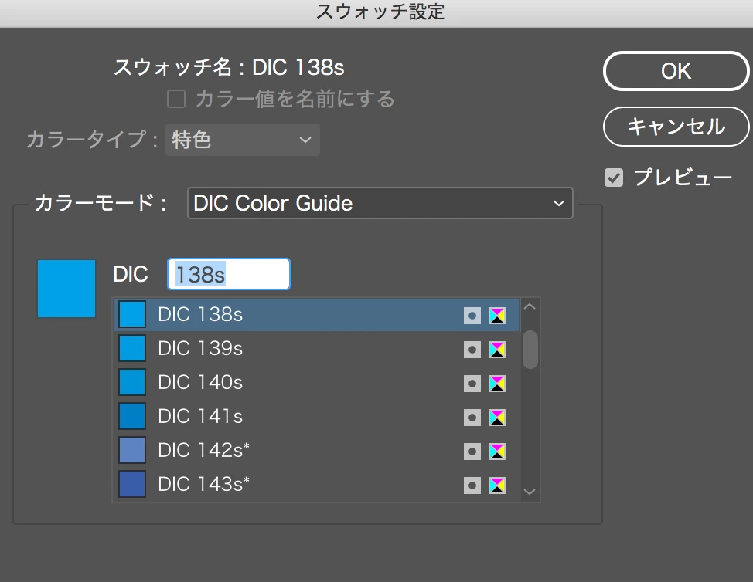Click the CMYK icon in DIC 141s row

[x=497, y=418]
